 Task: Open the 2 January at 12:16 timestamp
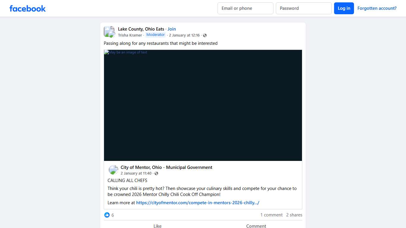pos(184,35)
